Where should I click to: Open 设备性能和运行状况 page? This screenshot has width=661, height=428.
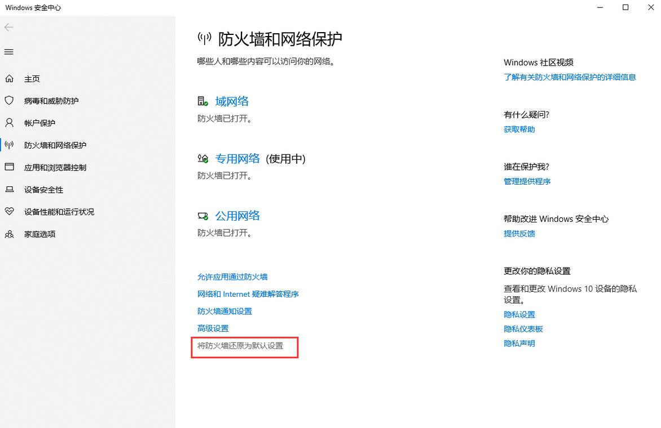(59, 212)
